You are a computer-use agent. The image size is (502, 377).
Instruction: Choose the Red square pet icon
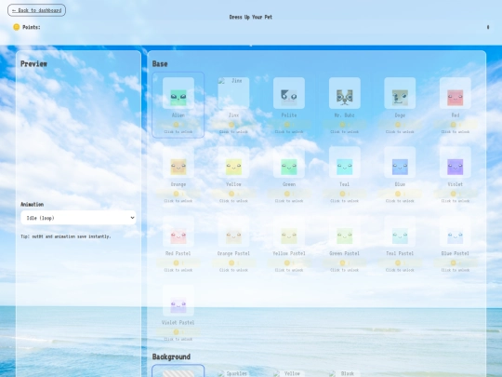(456, 93)
